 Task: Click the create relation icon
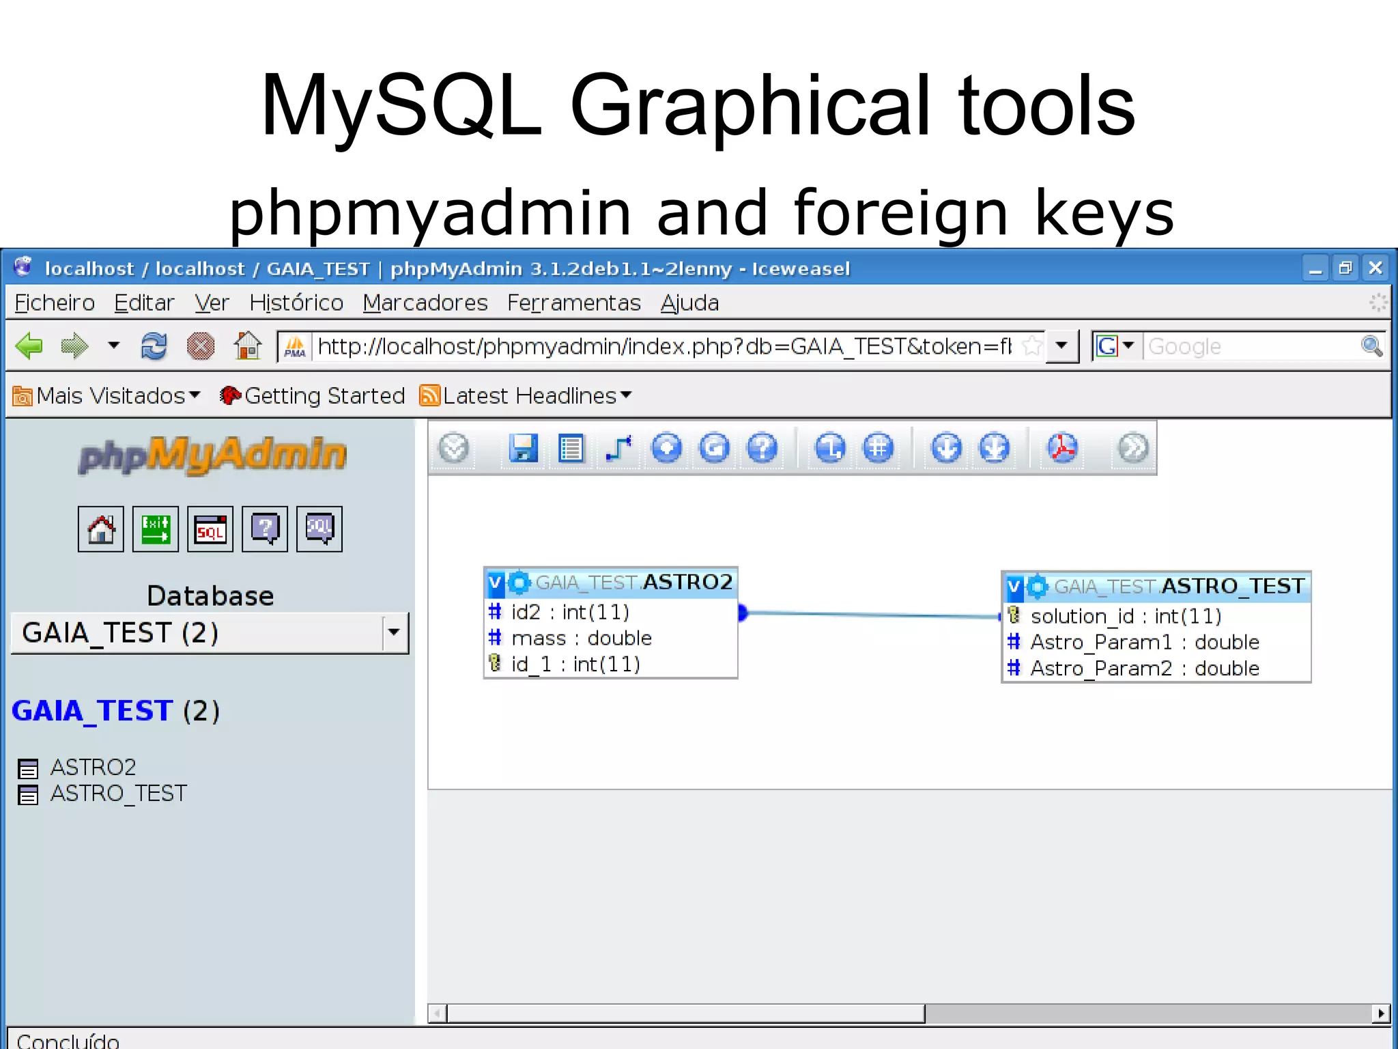tap(619, 448)
